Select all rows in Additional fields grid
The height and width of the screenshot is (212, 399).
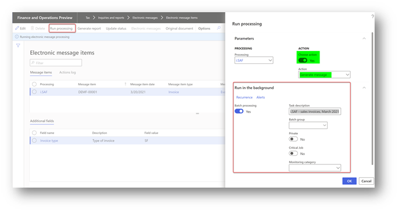pyautogui.click(x=34, y=133)
